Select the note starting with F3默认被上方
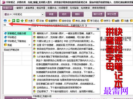This screenshot has height=99, width=133. click(x=66, y=41)
